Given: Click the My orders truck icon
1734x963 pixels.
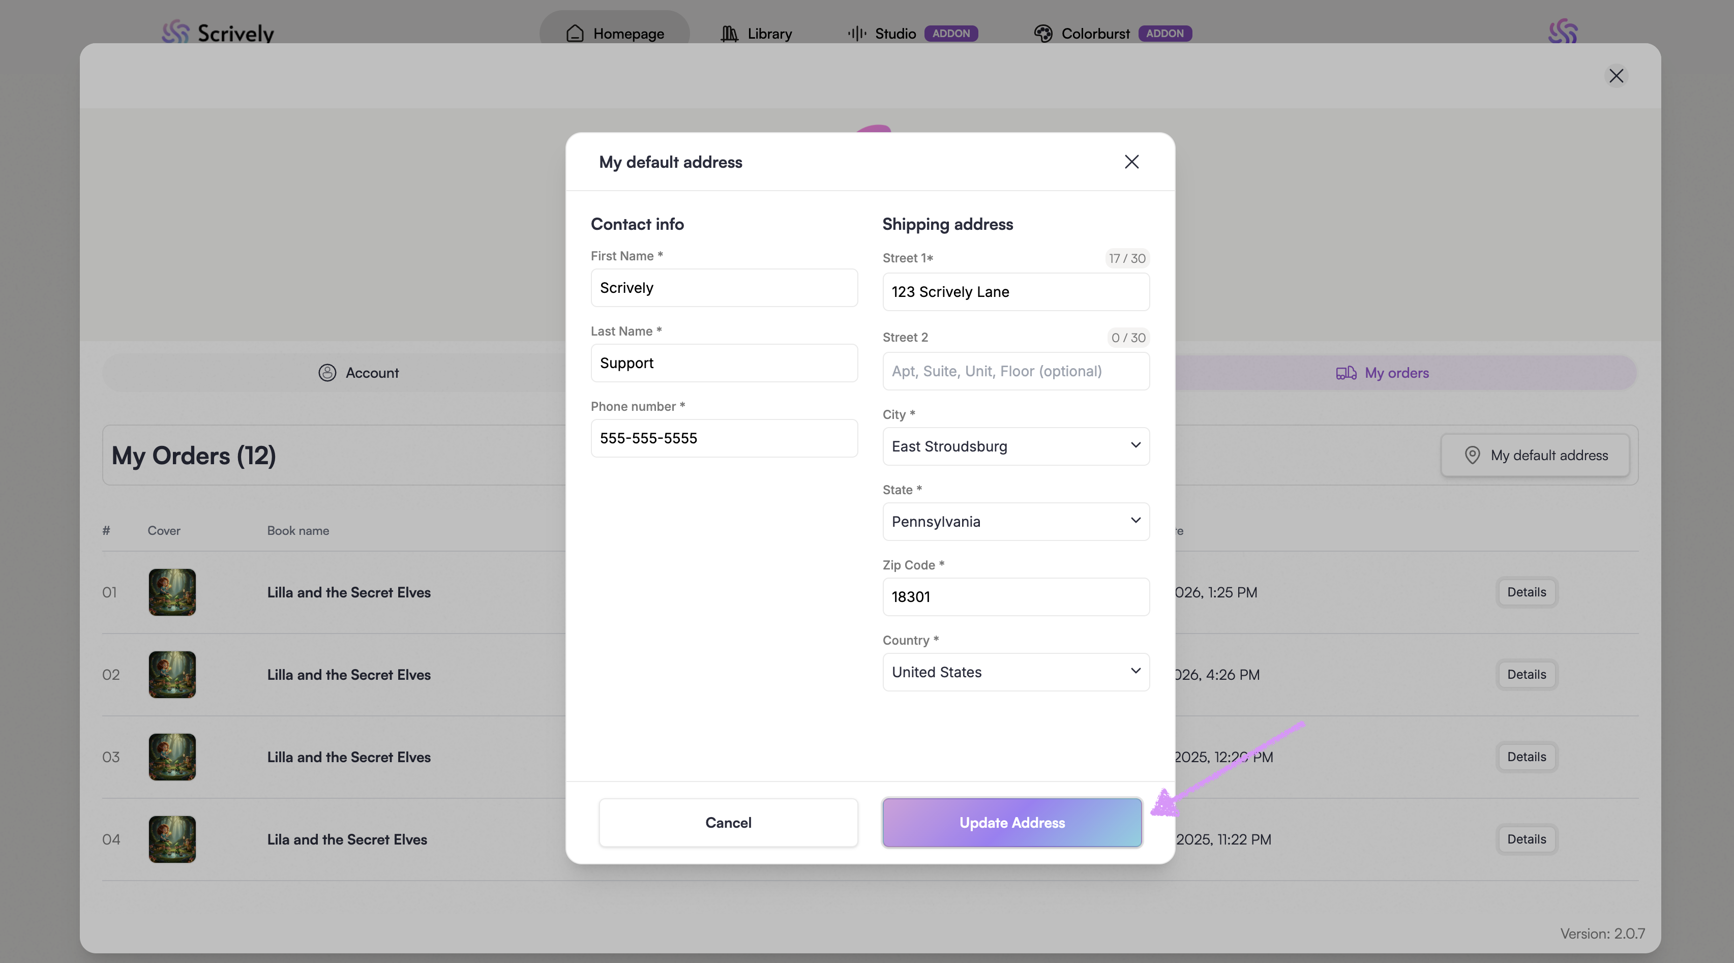Looking at the screenshot, I should click(1346, 373).
